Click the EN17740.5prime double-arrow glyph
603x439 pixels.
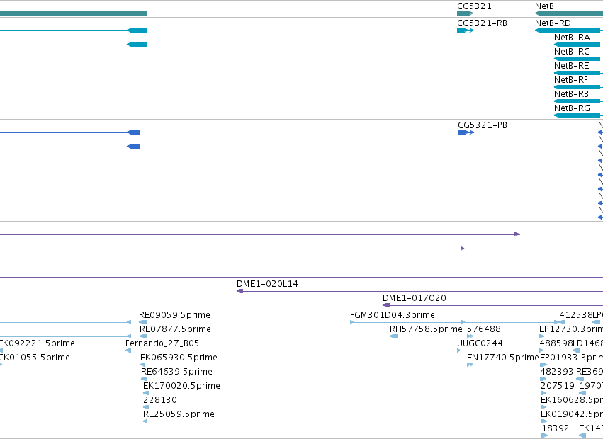click(x=470, y=365)
